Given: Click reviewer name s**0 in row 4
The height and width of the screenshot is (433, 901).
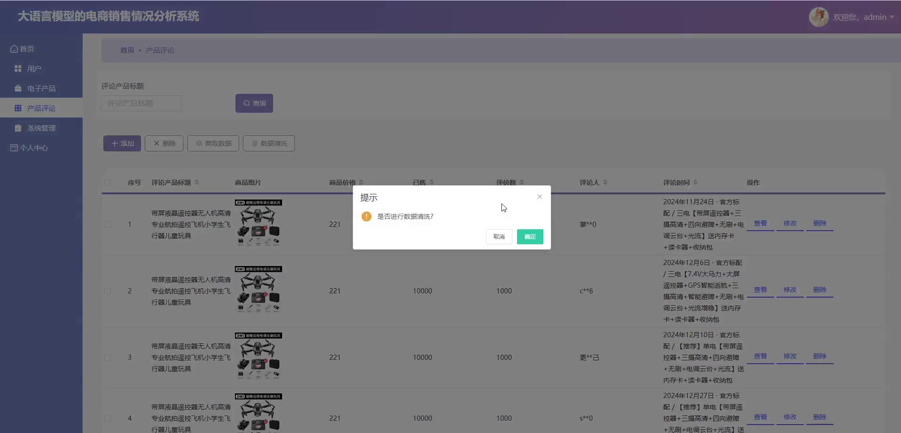Looking at the screenshot, I should click(586, 418).
